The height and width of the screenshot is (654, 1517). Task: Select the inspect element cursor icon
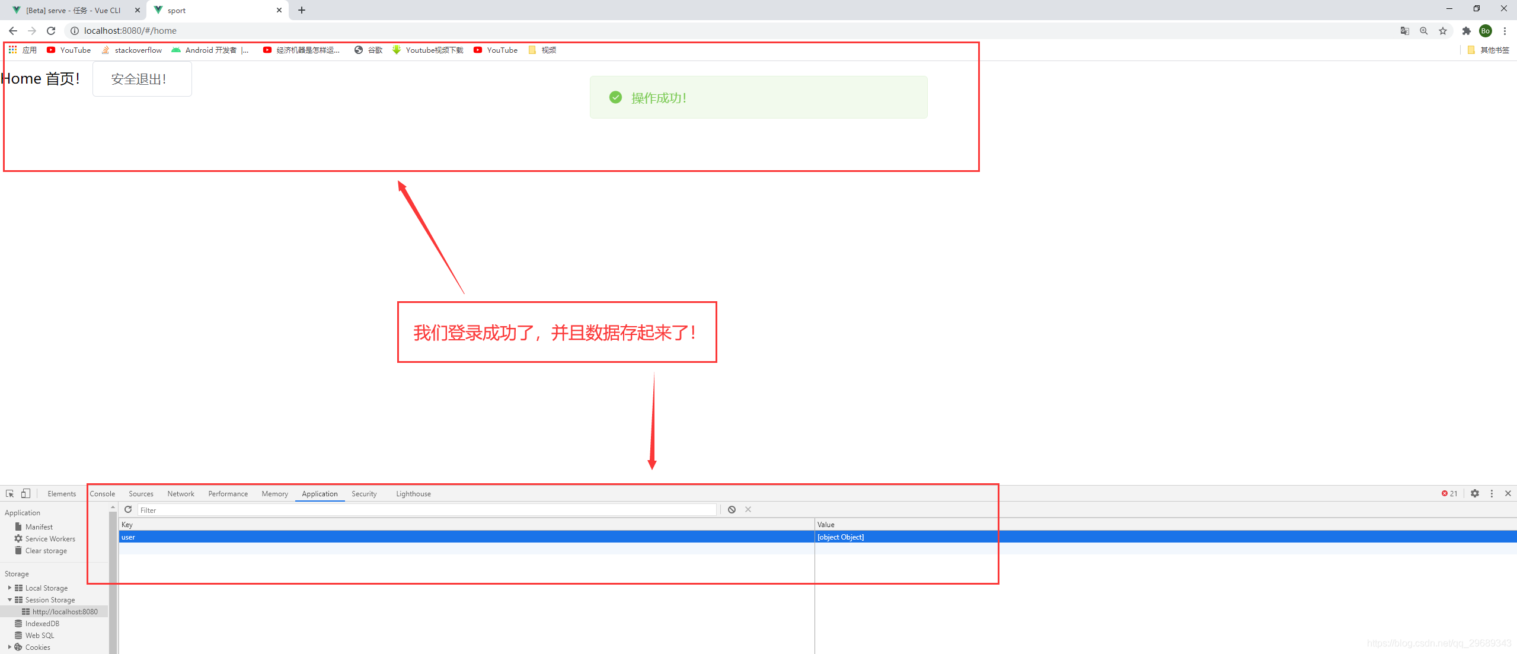[x=9, y=493]
